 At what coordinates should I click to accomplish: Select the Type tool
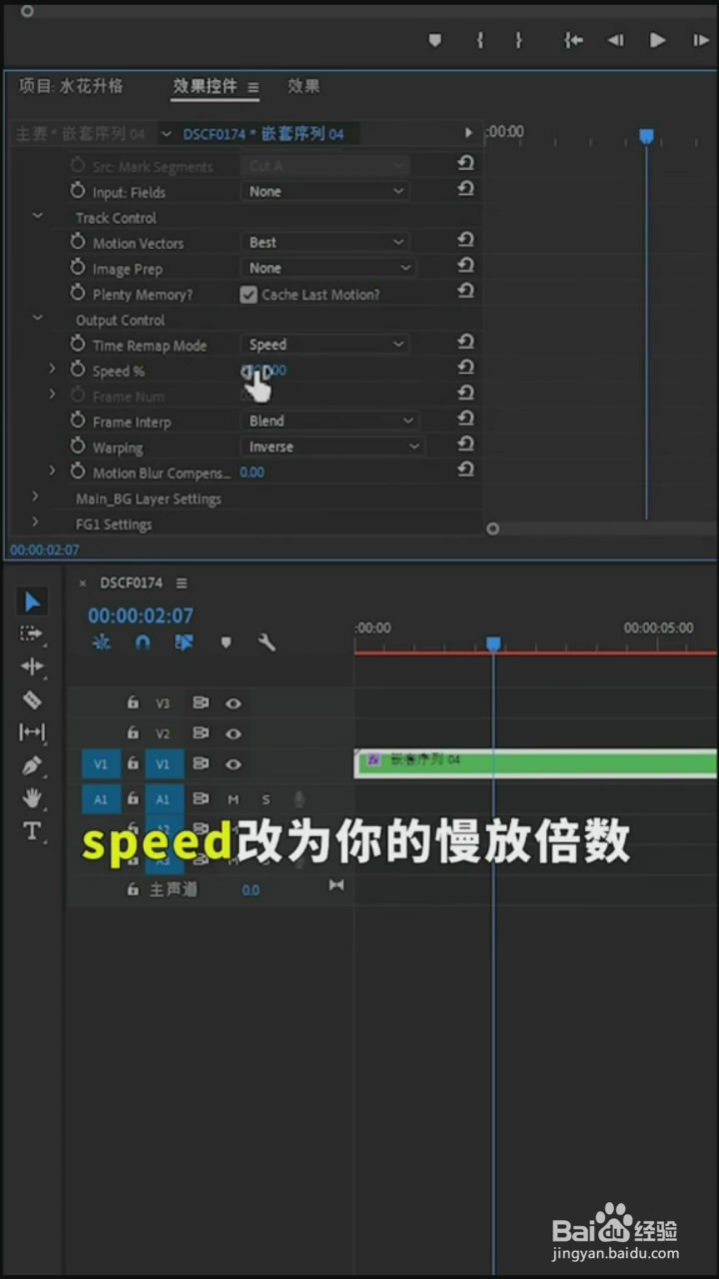32,831
